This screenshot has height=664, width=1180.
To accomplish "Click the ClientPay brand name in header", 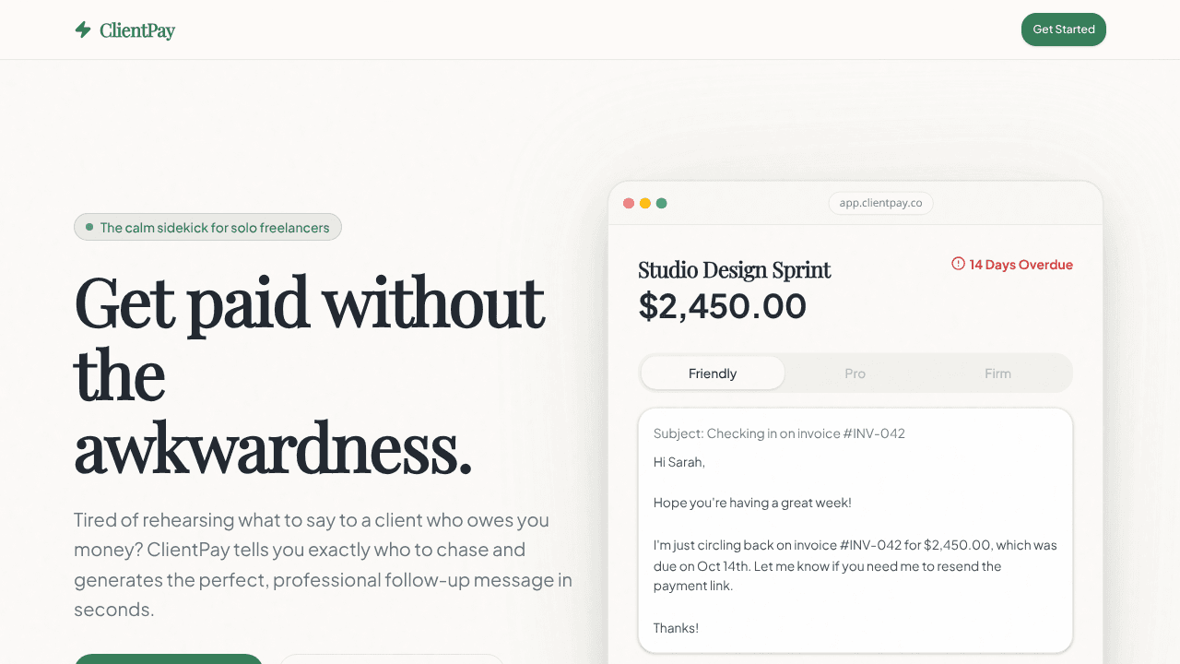I will click(x=137, y=30).
